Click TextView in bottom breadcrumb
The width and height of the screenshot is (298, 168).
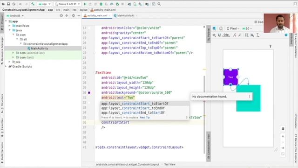169,164
